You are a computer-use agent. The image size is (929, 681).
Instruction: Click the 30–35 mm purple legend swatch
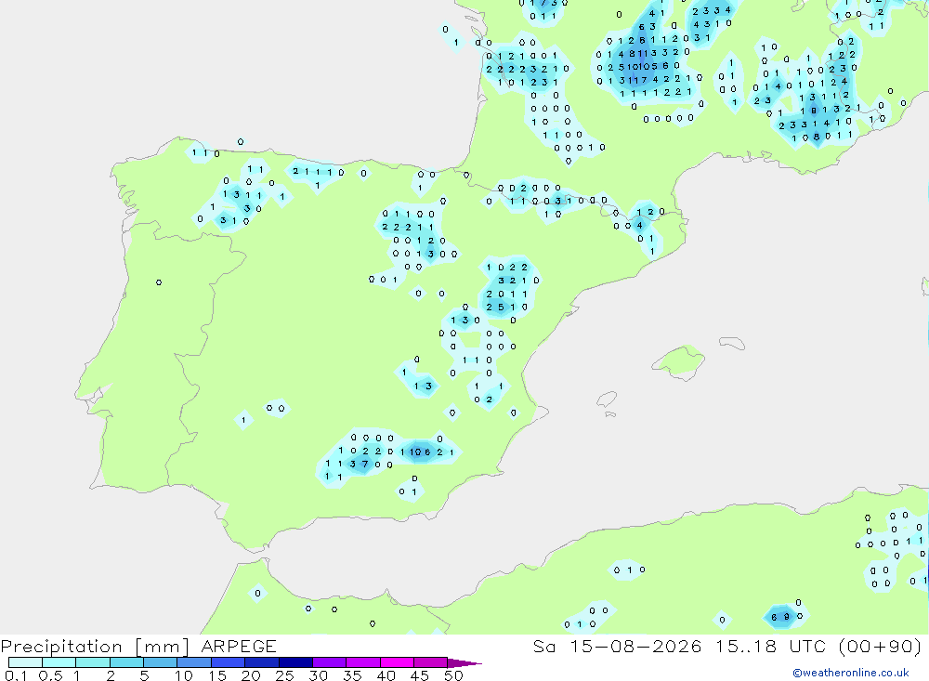point(330,662)
